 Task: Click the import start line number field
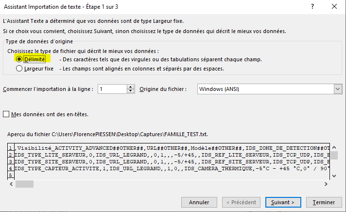point(112,89)
